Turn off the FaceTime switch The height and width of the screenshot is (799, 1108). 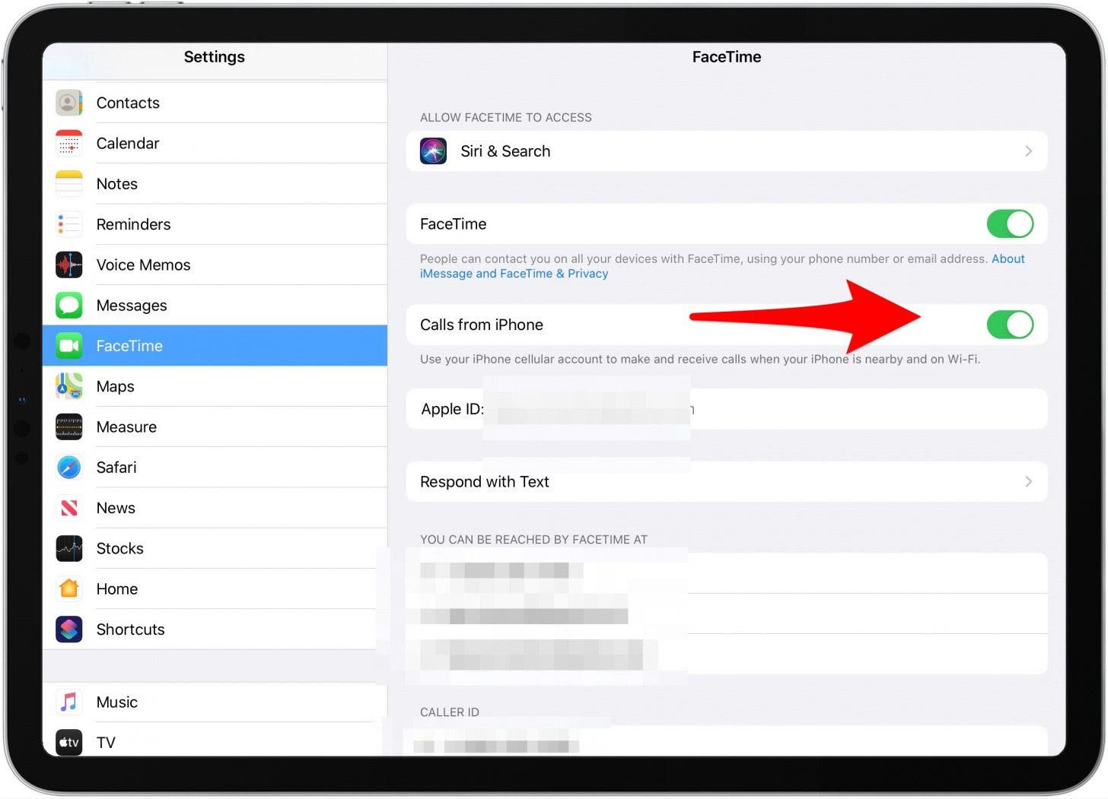coord(1010,224)
